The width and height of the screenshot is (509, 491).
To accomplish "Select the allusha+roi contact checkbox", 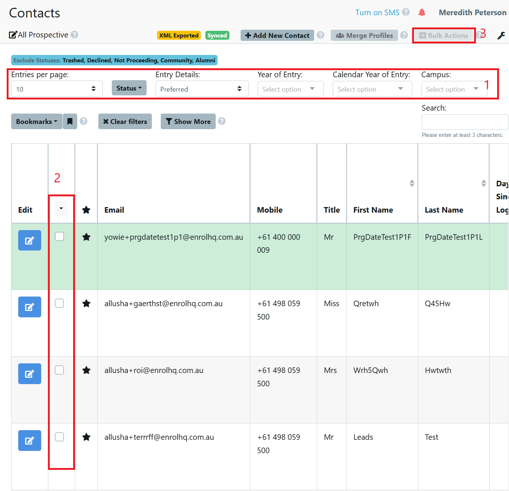I will 59,370.
